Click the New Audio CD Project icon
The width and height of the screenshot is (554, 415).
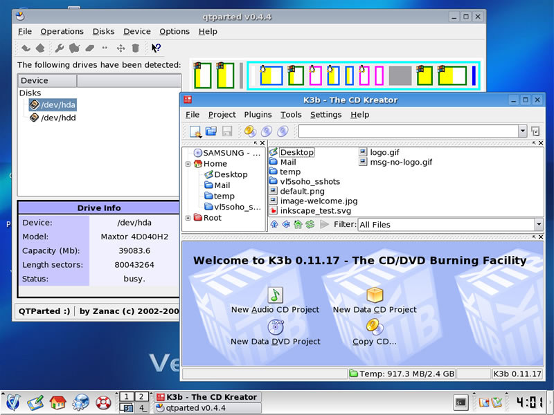275,295
